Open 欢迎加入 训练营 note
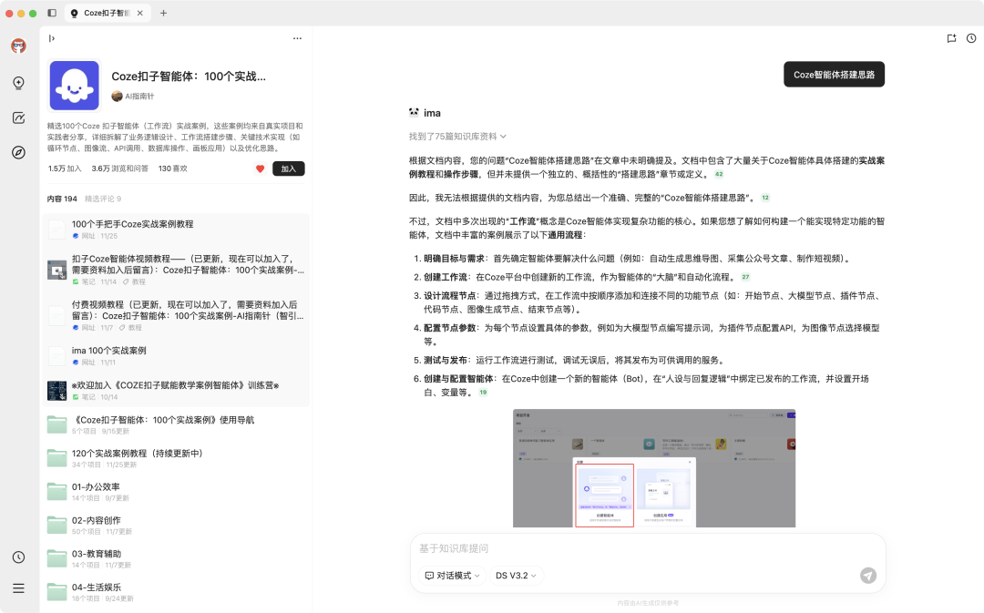The height and width of the screenshot is (613, 984). (x=176, y=390)
